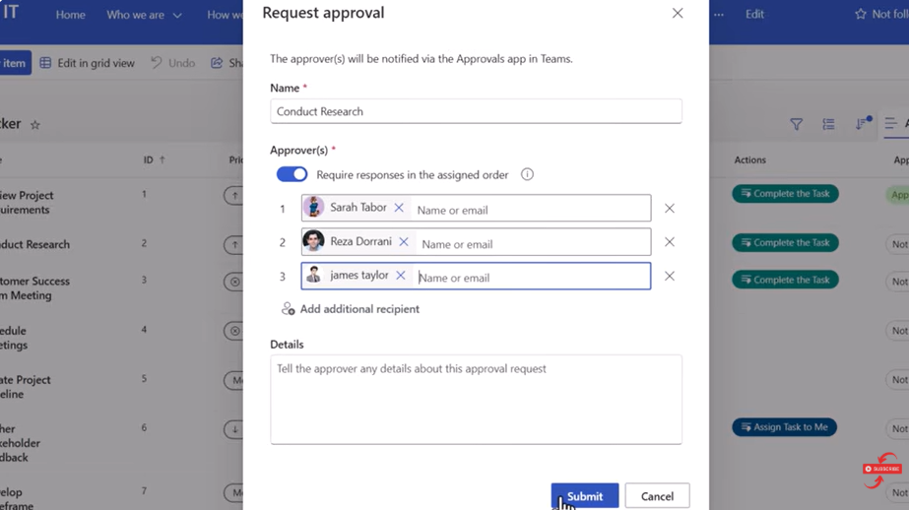Screen dimensions: 909x510
Task: Open list item ending 'ate Project'
Action: [x=26, y=387]
